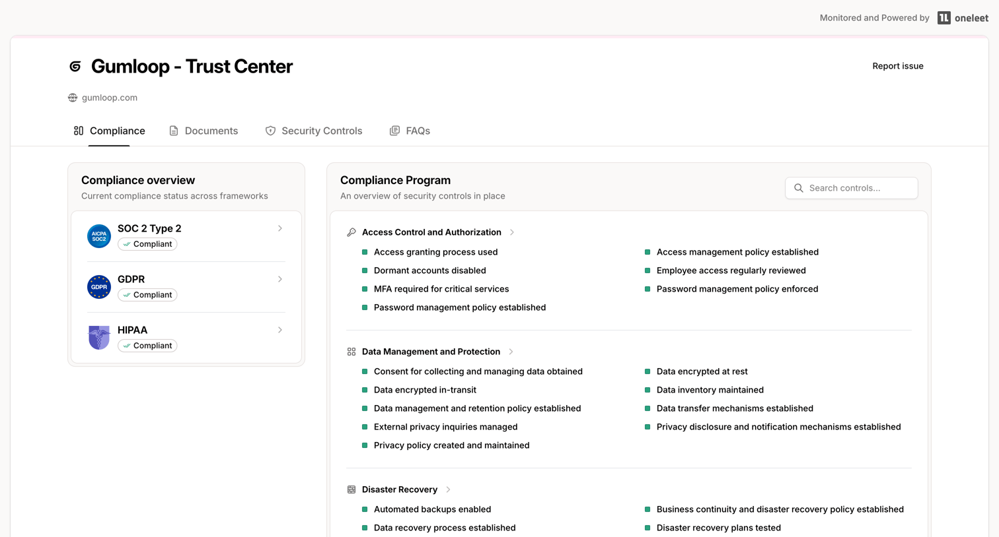Click green status square for Dormant accounts disabled
Viewport: 999px width, 537px height.
click(x=365, y=270)
